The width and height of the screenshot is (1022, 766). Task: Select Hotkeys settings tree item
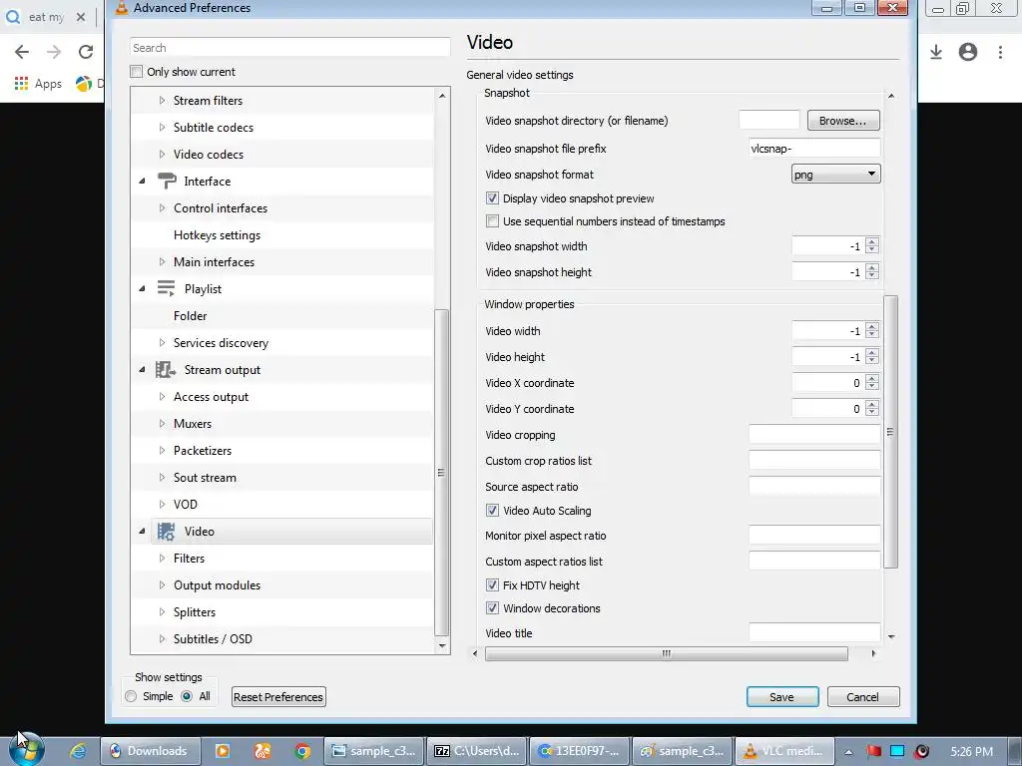point(217,235)
